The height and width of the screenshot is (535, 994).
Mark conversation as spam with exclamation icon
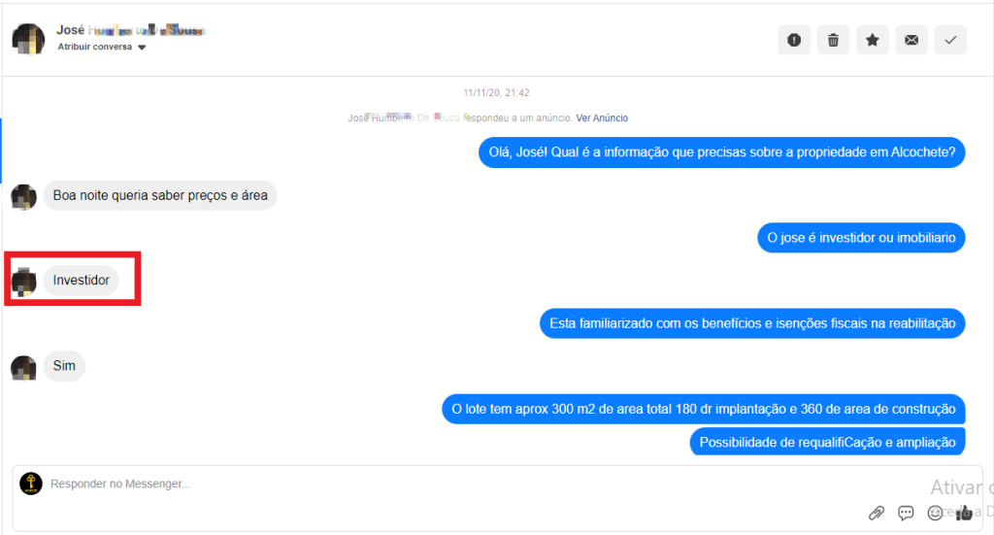pos(794,40)
